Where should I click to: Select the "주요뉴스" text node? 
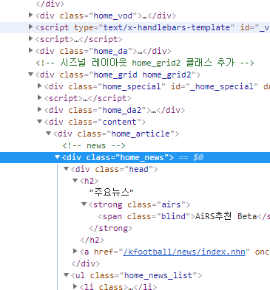pyautogui.click(x=112, y=193)
